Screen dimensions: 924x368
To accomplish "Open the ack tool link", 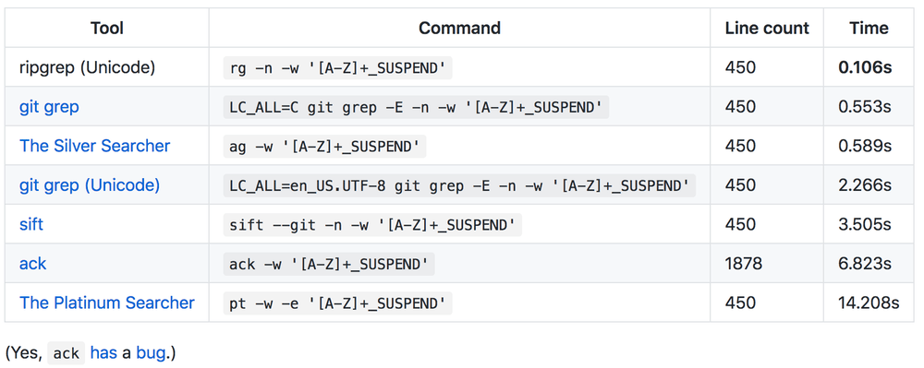I will 33,264.
